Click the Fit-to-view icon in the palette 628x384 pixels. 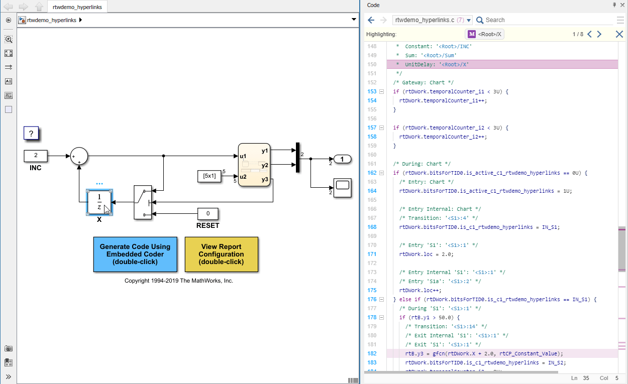pos(8,53)
